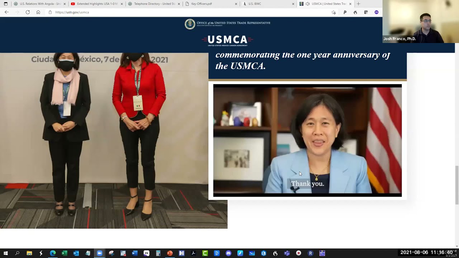The image size is (459, 258).
Task: Open the USMCA logo link
Action: pos(227,40)
